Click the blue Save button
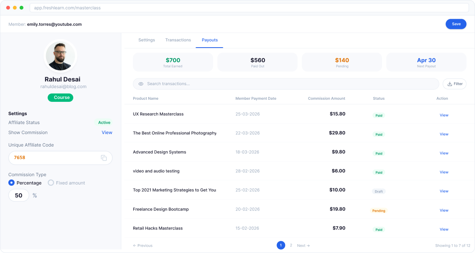This screenshot has width=475, height=253. click(x=456, y=24)
